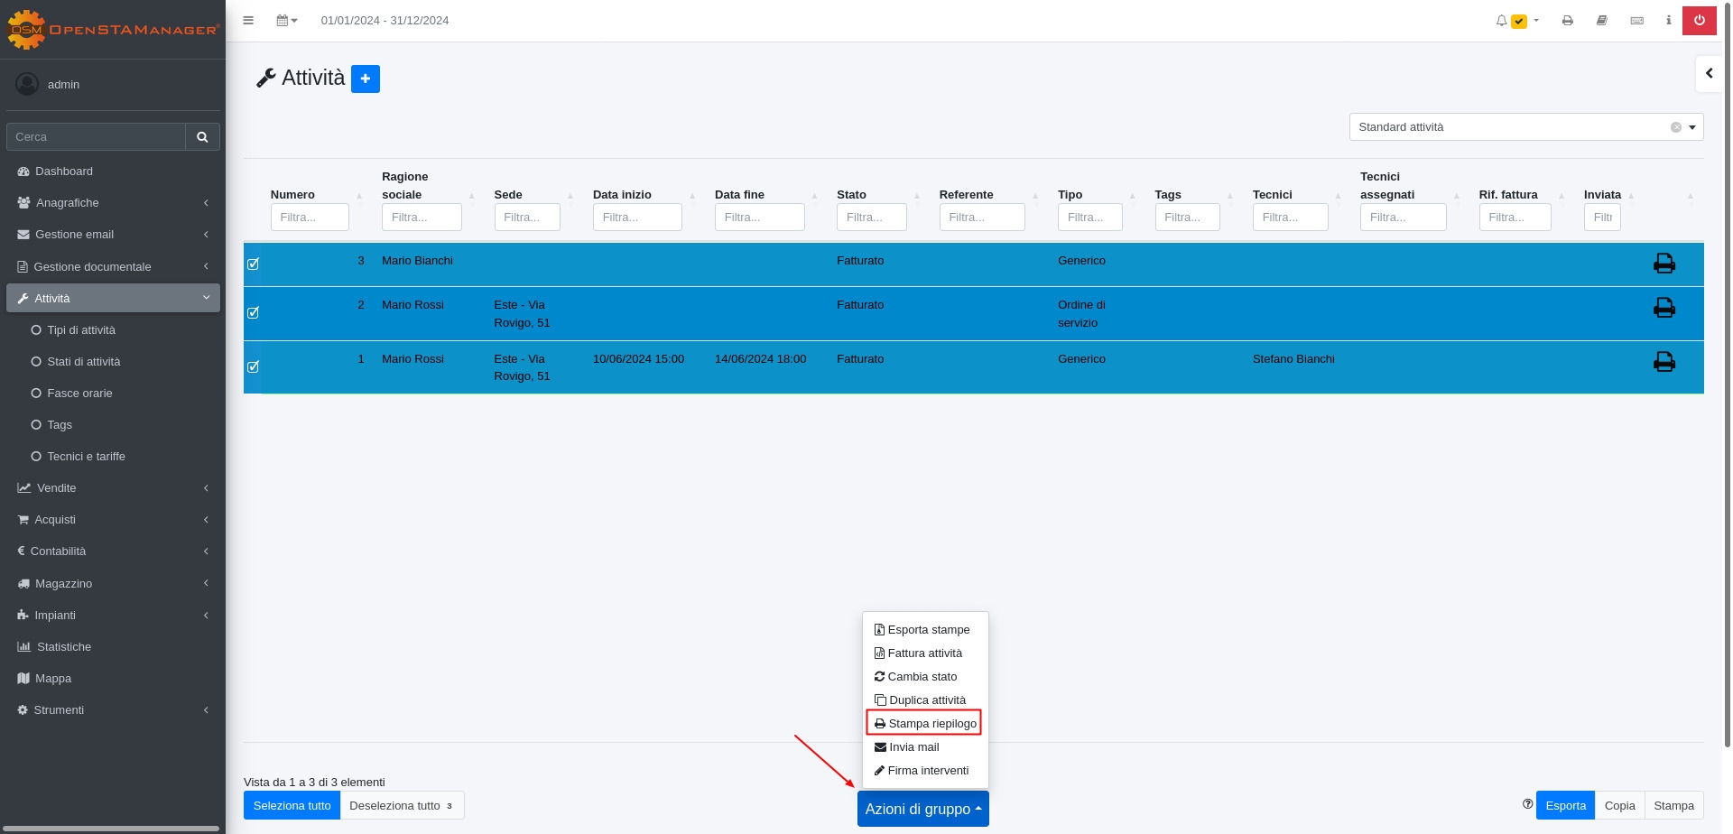Open the notifications bell icon
The image size is (1733, 834).
pos(1501,21)
